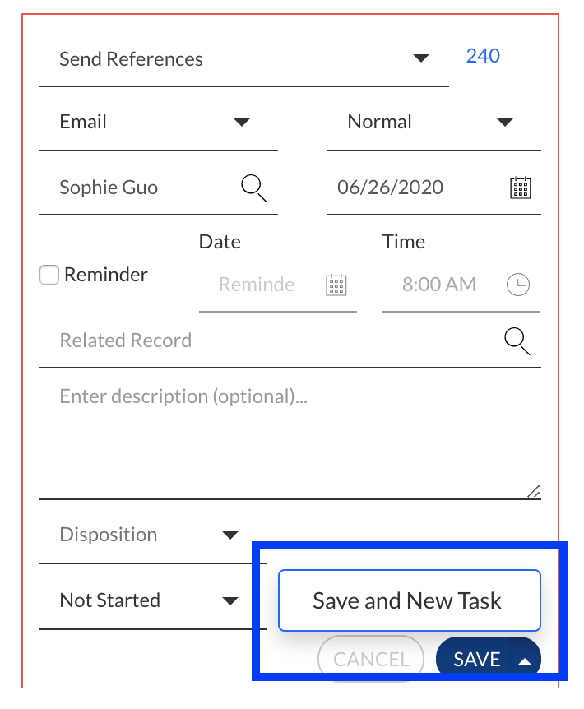Screen dimensions: 584x709
Task: Expand the Send References subject dropdown
Action: pyautogui.click(x=420, y=58)
